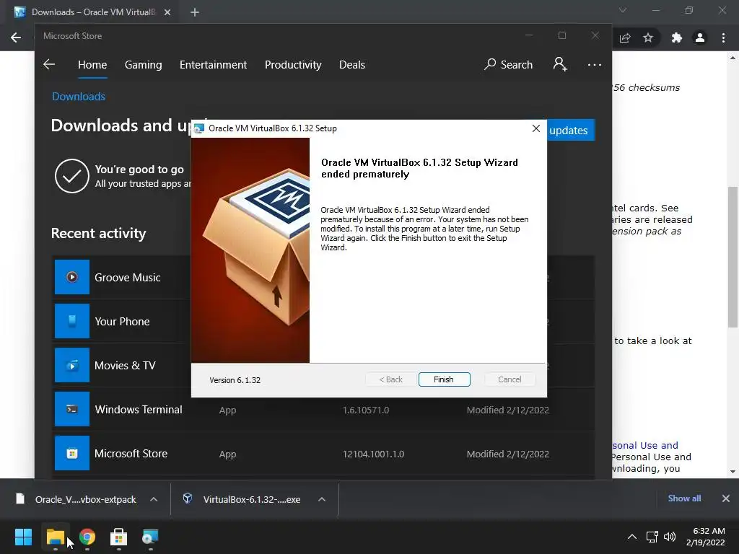Open Chrome's three-dot menu

coord(723,38)
